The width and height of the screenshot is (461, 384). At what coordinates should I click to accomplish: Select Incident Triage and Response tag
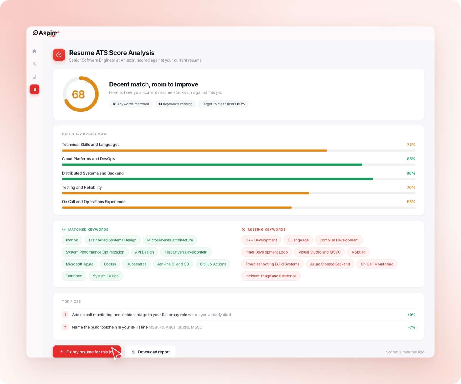tap(271, 276)
